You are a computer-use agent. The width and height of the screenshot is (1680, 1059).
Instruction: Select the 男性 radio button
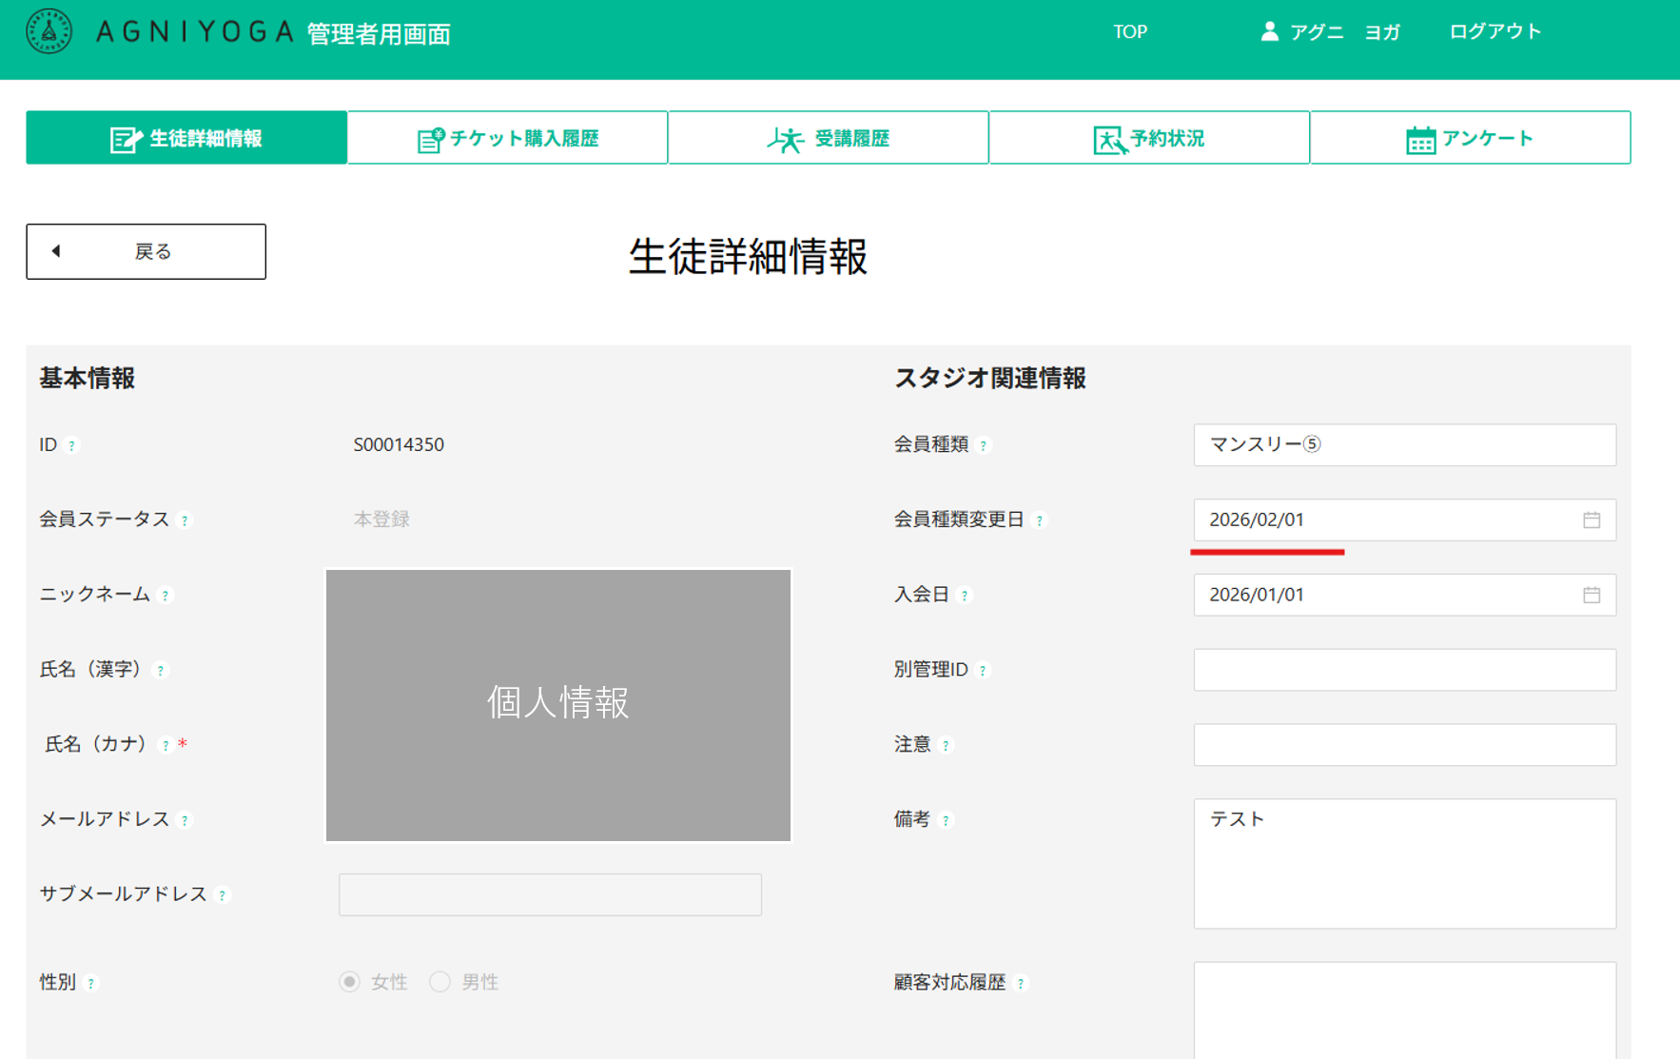[440, 982]
